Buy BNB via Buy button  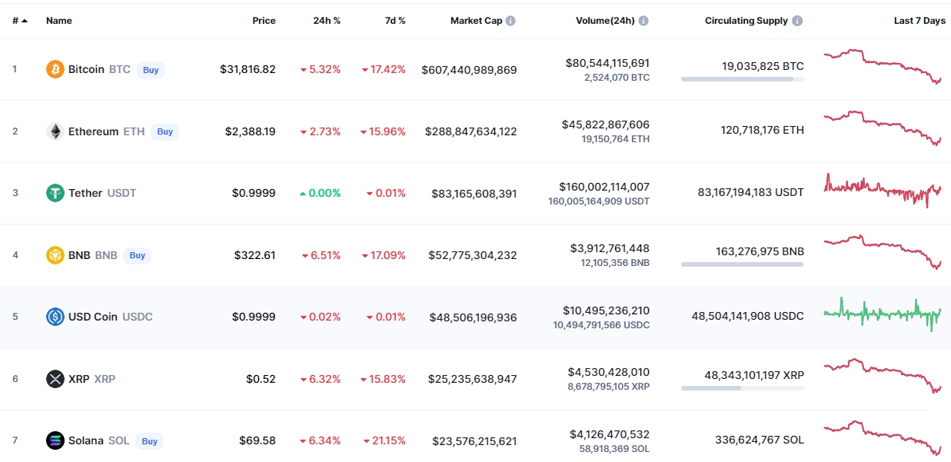[x=137, y=255]
